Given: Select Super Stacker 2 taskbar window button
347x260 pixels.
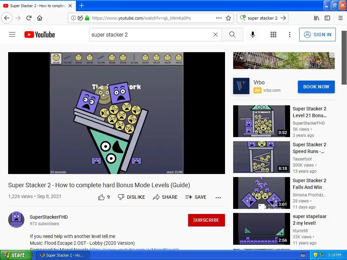Looking at the screenshot, I should coord(63,255).
